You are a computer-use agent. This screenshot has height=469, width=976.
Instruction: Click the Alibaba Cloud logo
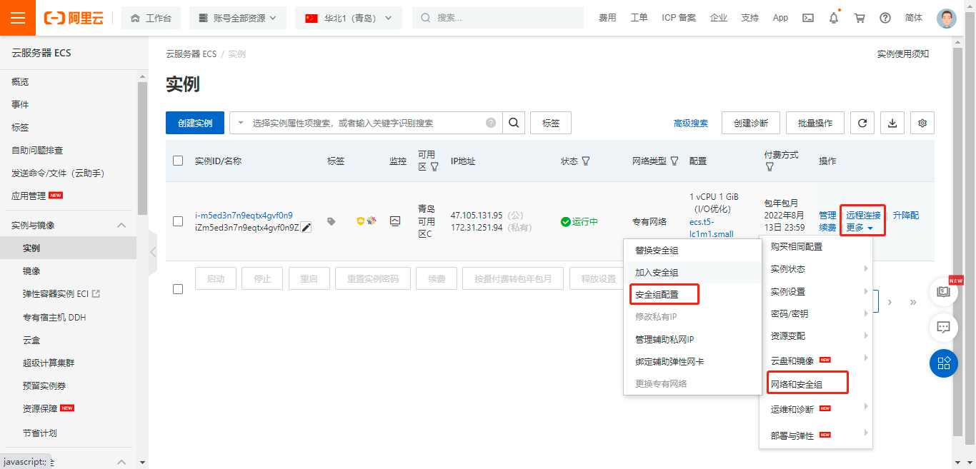click(74, 18)
